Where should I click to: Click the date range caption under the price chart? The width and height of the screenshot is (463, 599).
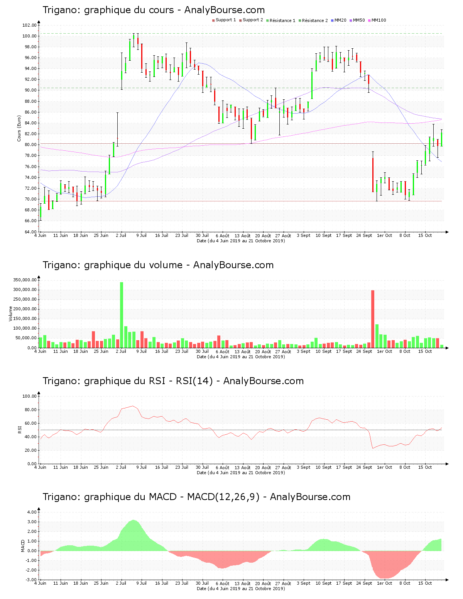(x=241, y=241)
